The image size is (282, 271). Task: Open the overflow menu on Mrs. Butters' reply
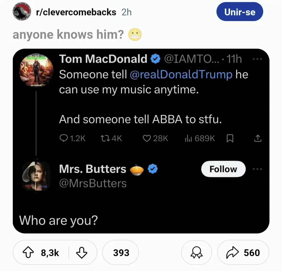[258, 169]
